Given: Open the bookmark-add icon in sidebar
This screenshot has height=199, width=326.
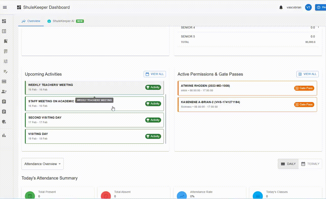Looking at the screenshot, I should point(4,41).
